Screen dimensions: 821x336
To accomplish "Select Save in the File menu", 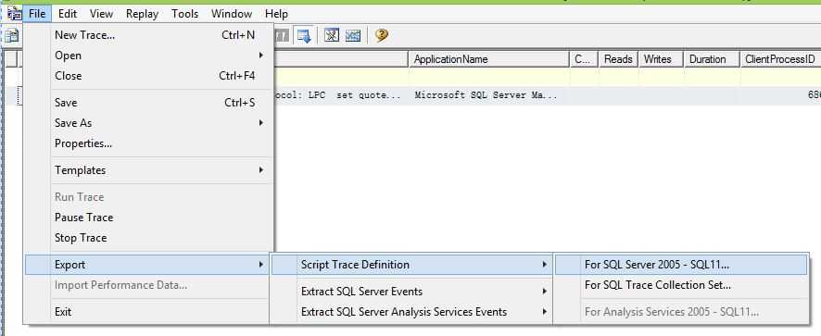I will tap(148, 103).
